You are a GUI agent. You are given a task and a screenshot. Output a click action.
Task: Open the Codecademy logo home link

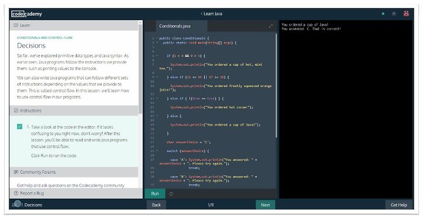26,14
